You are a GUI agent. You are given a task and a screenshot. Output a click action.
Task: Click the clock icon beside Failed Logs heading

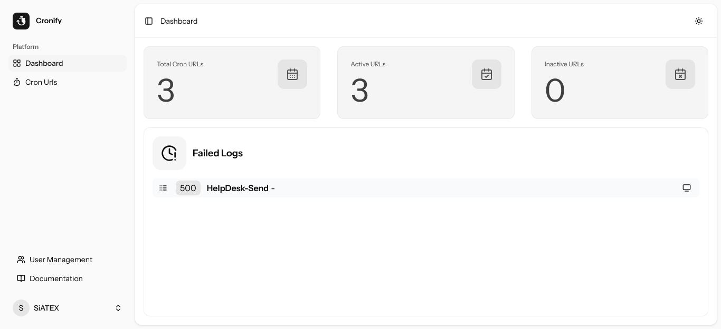click(x=169, y=153)
